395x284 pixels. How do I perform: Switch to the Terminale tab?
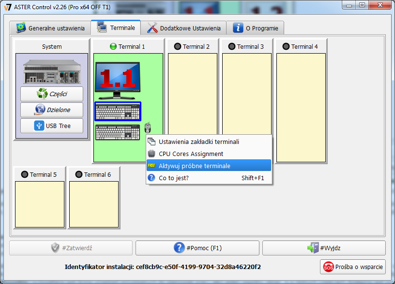pos(116,28)
